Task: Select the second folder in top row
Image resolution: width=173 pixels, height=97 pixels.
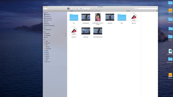Action: (122, 17)
